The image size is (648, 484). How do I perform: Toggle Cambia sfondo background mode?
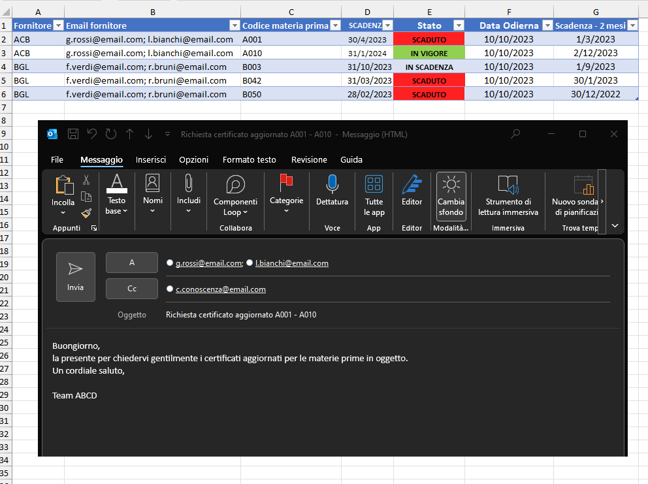pos(451,196)
